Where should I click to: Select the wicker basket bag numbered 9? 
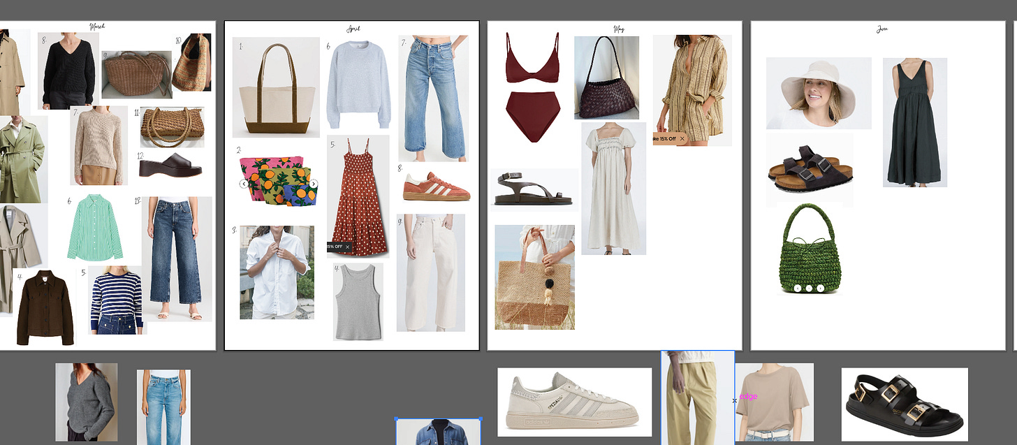[137, 75]
